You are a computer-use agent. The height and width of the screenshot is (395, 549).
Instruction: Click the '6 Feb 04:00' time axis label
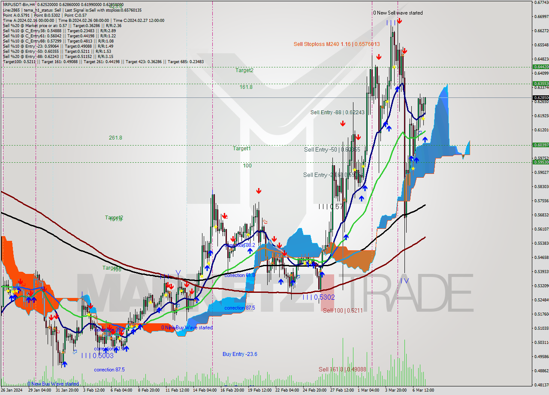121,390
